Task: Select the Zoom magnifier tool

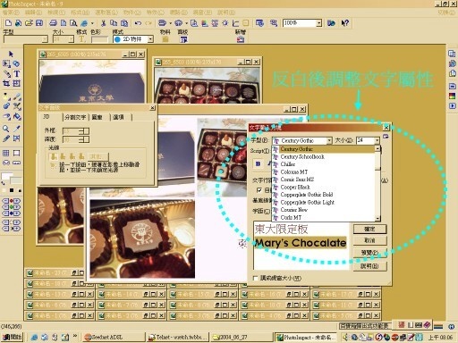Action: 5,129
